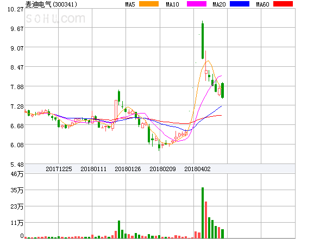Click the 7.88 price axis label
Screen dimensions: 326x239
click(17, 87)
